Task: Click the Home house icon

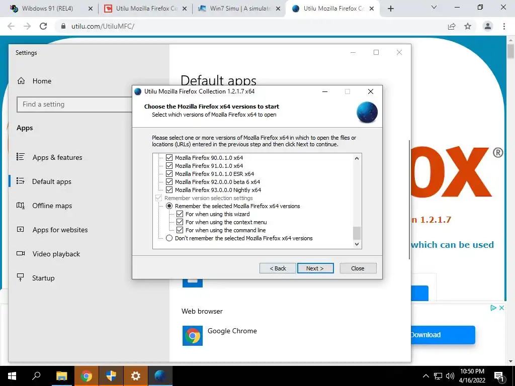Action: pos(21,81)
